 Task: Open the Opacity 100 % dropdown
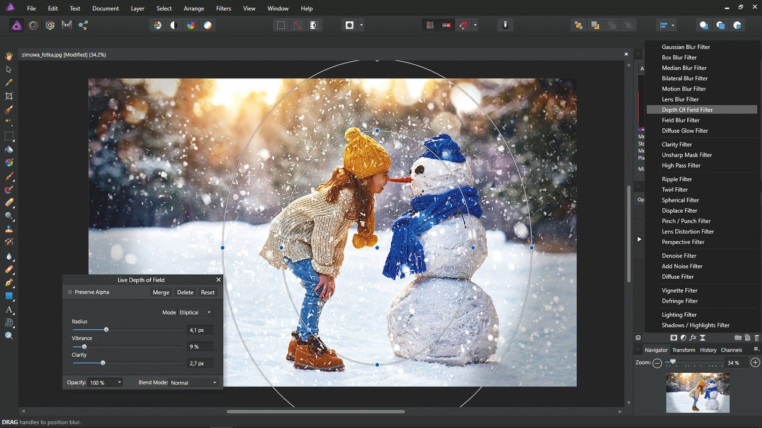pos(105,383)
